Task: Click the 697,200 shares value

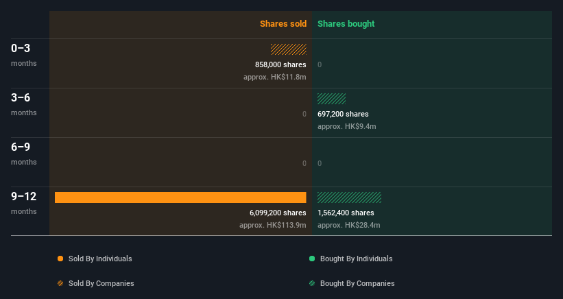Action: [x=343, y=114]
